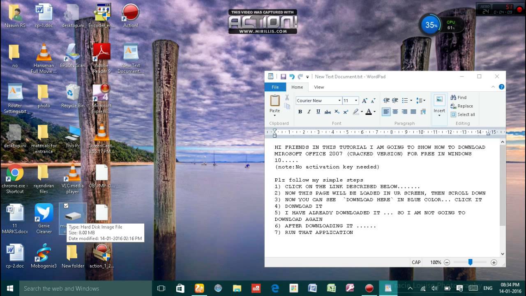Toggle Italic formatting
Image resolution: width=526 pixels, height=296 pixels.
309,112
